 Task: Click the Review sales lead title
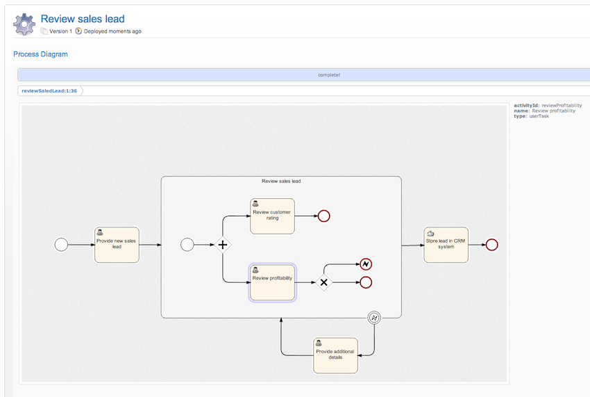[x=83, y=19]
